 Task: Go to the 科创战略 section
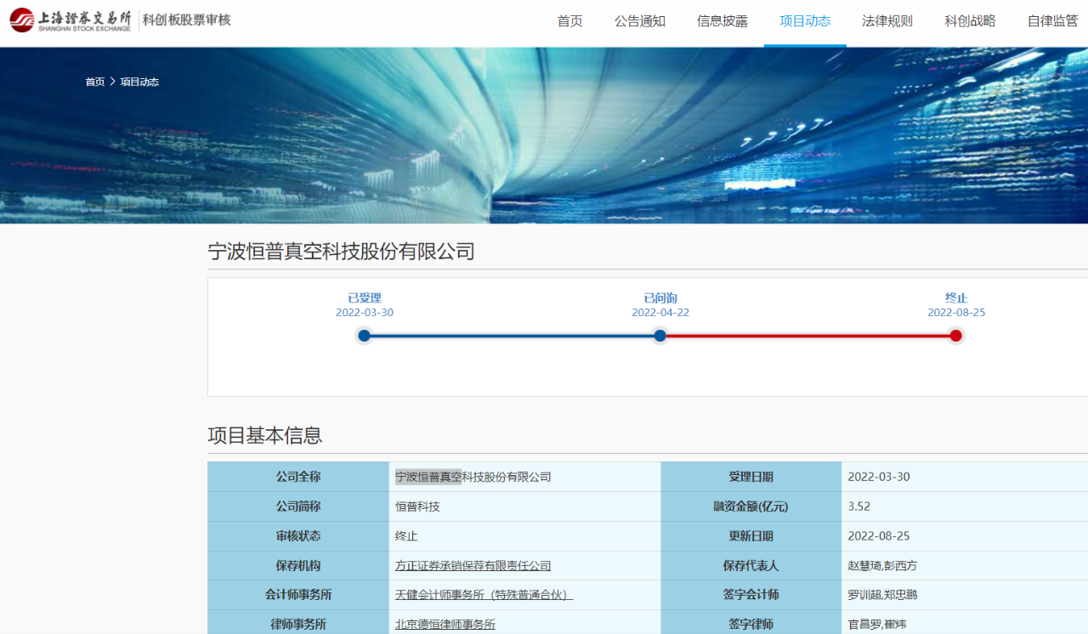[x=969, y=21]
